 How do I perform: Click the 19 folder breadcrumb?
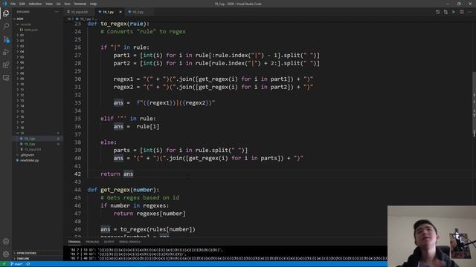click(x=69, y=19)
